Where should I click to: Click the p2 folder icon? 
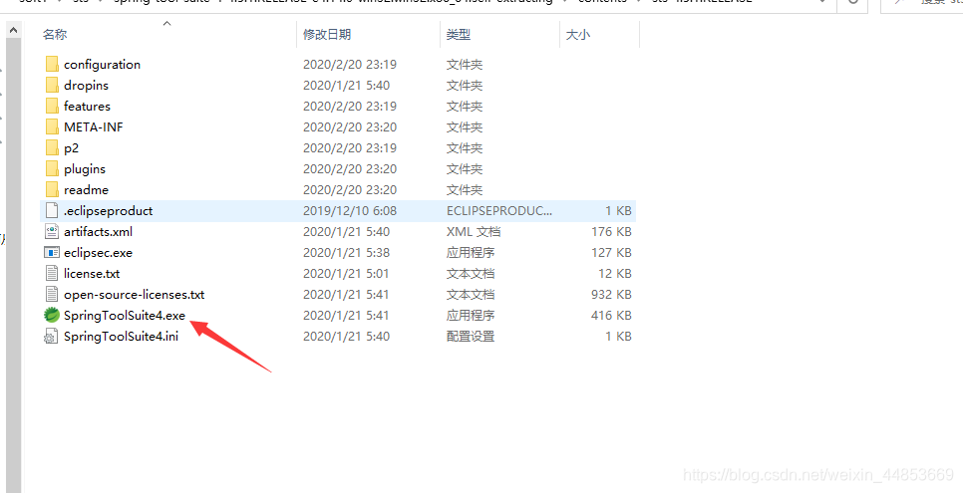click(52, 148)
